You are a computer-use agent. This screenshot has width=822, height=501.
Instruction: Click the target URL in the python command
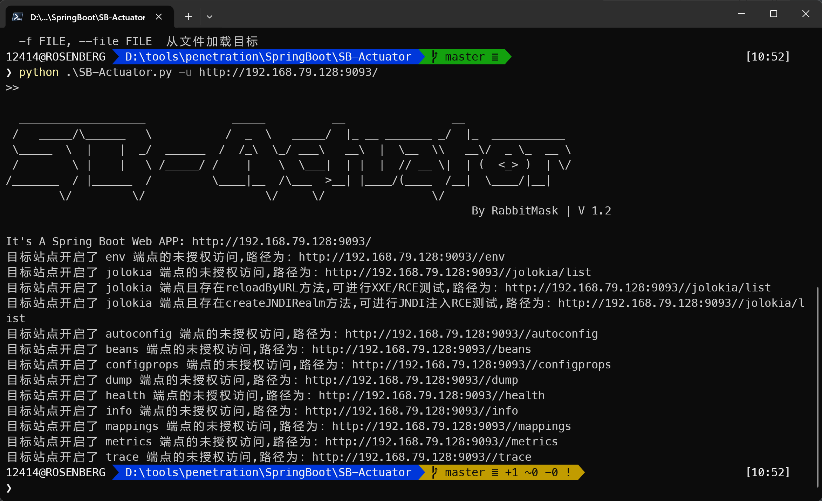coord(288,72)
